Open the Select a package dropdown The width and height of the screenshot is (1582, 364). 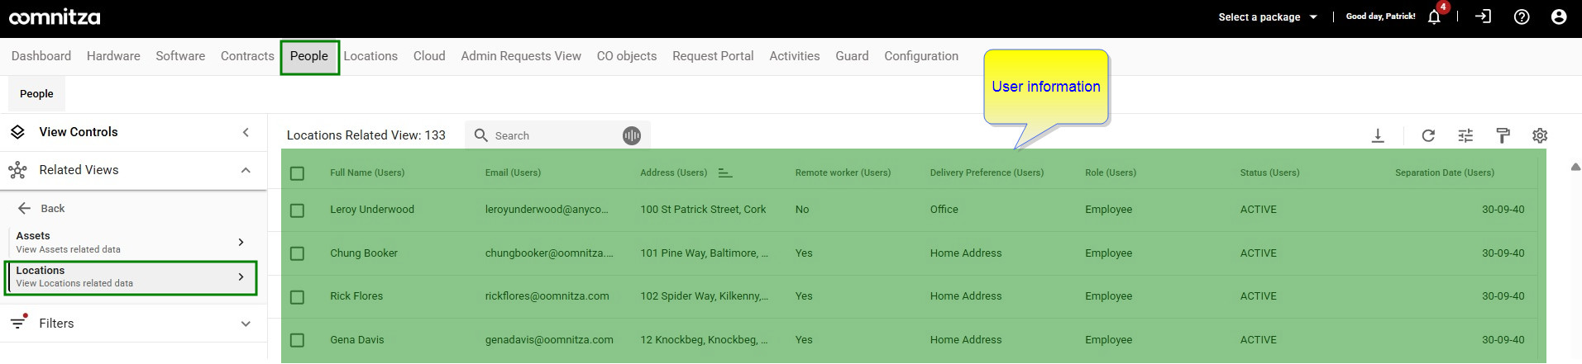point(1268,17)
